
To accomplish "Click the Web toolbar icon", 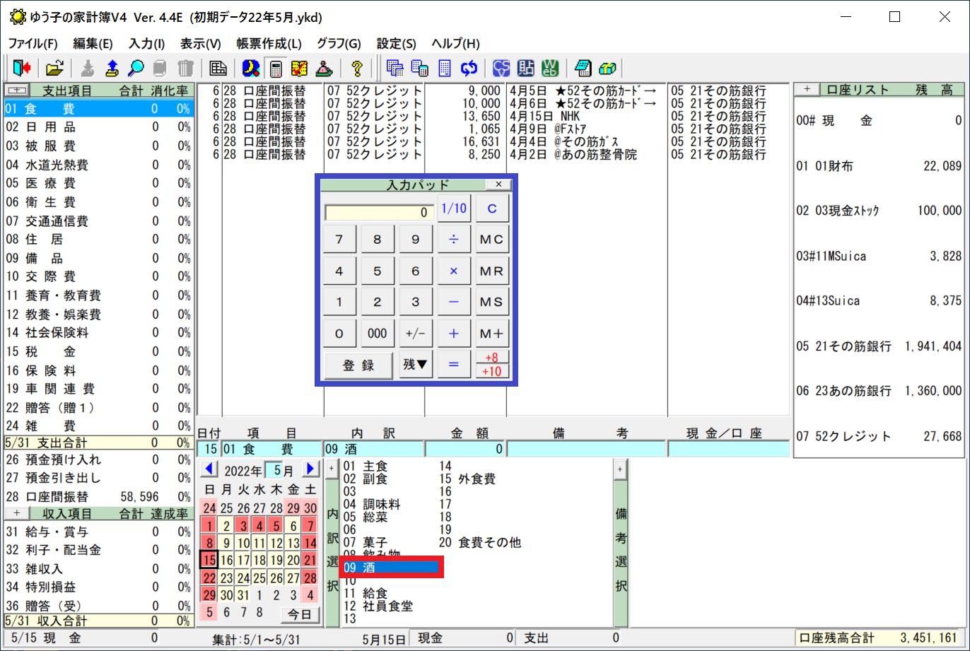I will tap(550, 68).
